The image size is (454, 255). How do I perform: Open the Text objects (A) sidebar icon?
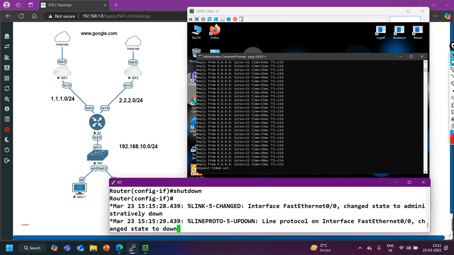pos(7,68)
